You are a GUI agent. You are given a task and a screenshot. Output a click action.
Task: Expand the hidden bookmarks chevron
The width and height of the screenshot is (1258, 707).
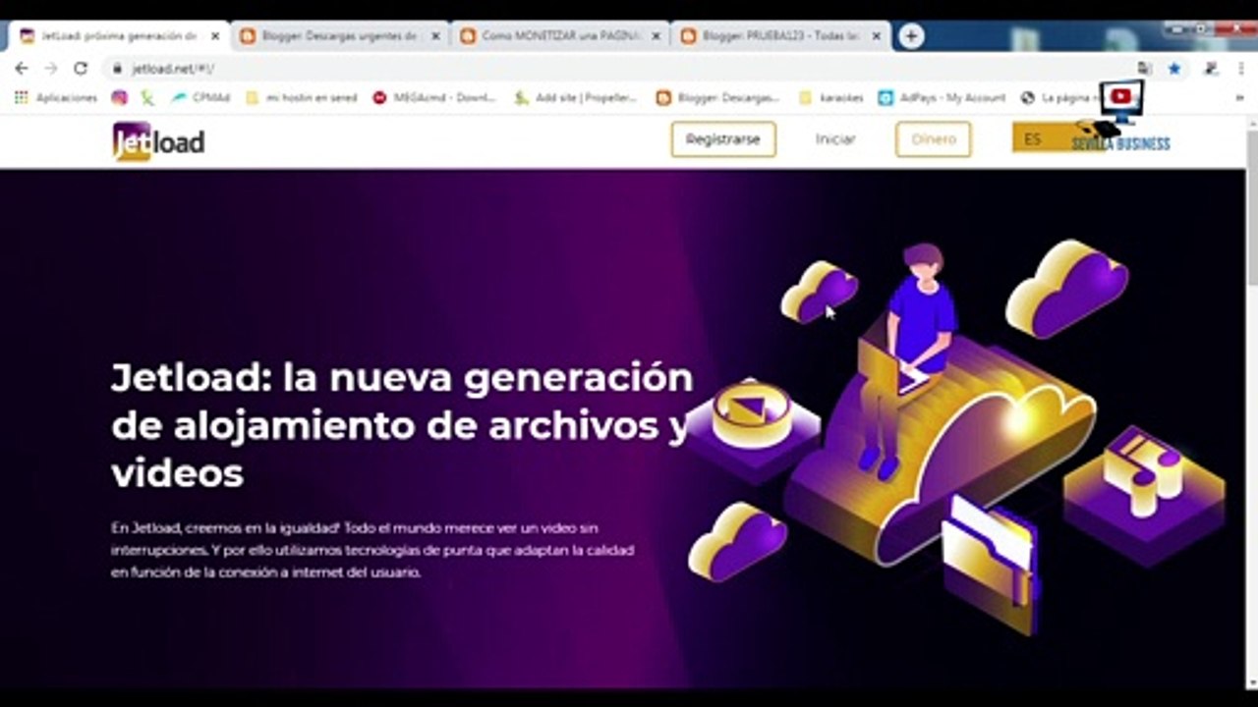1239,97
